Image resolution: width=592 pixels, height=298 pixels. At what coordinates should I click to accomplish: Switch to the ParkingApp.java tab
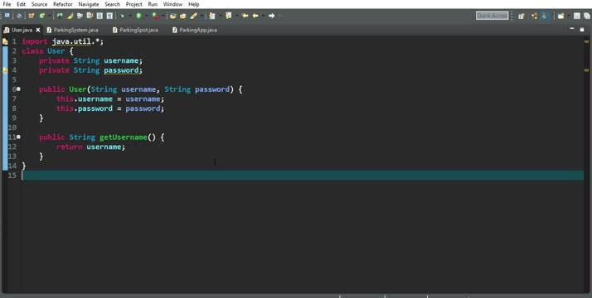coord(195,30)
